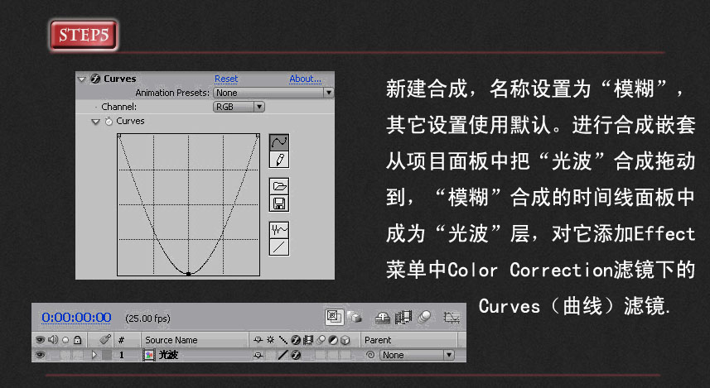Enable Frame Blending filmstrip timeline button

coord(403,318)
